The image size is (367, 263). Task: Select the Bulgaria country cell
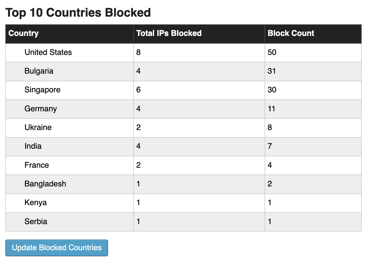[x=39, y=71]
